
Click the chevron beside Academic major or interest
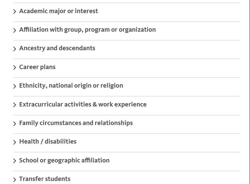(15, 12)
